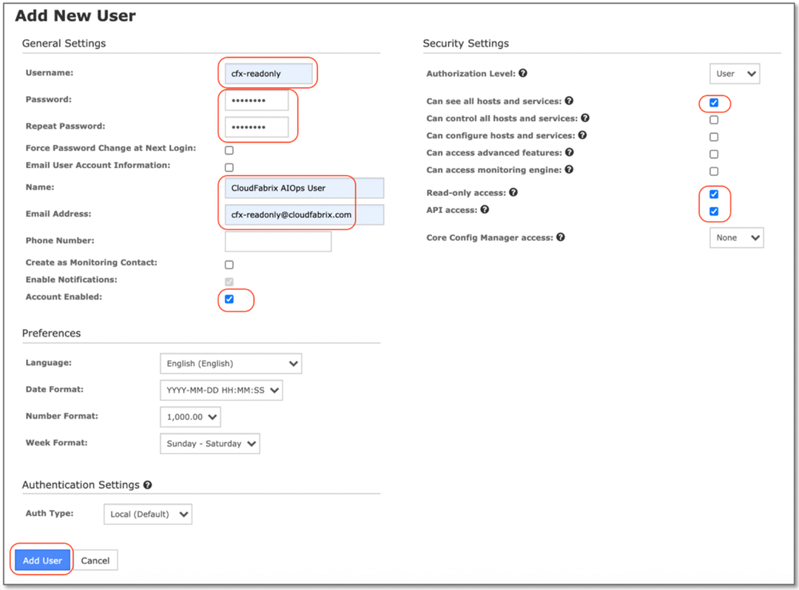Click the Cancel button
The height and width of the screenshot is (590, 799).
point(95,560)
